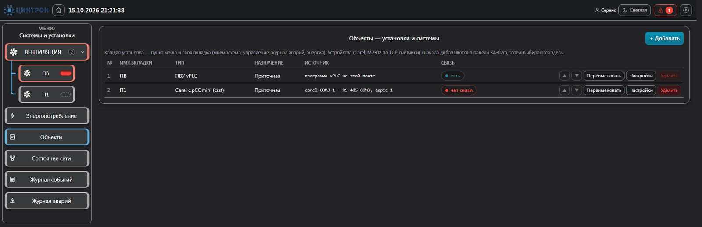Collapse the ВЕНТИЛЯЦИЯ section chevron

tap(82, 52)
